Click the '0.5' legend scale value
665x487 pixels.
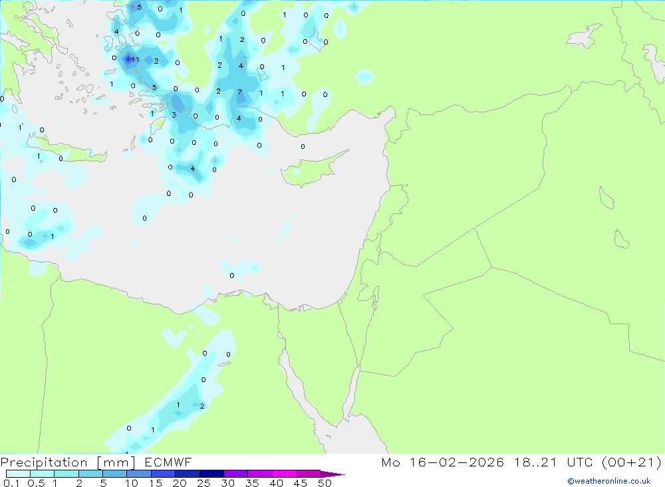[36, 483]
